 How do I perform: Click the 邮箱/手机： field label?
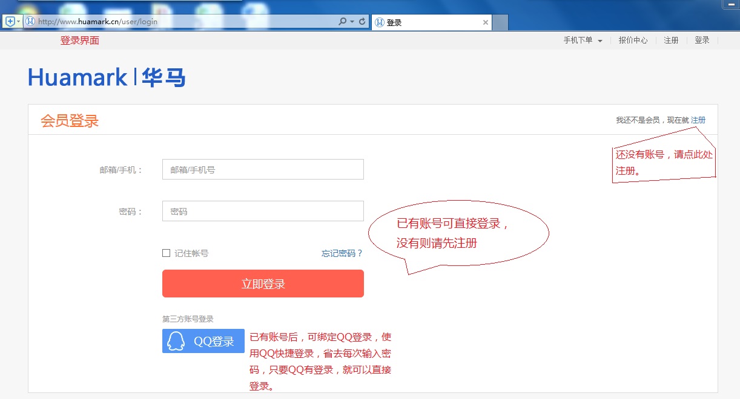click(121, 170)
